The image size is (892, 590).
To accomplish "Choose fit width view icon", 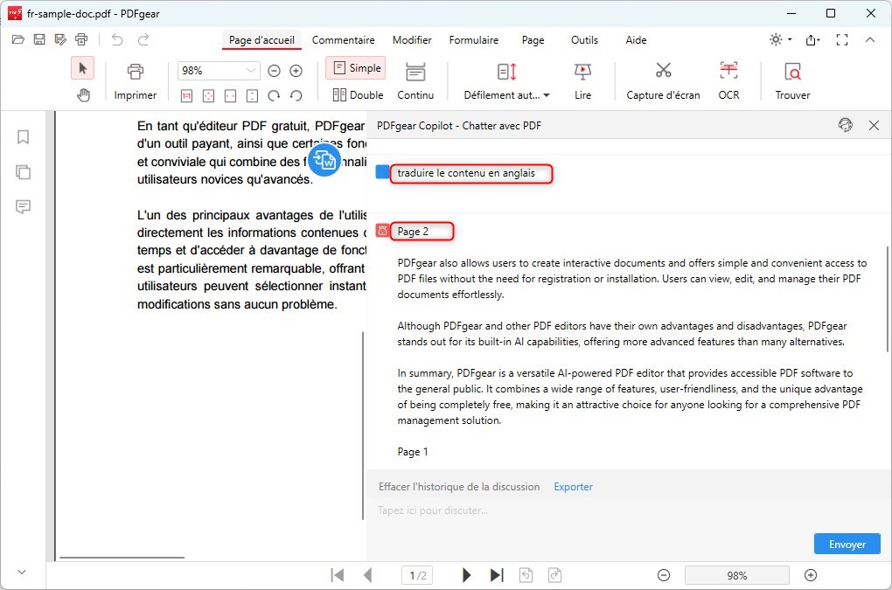I will pos(230,96).
